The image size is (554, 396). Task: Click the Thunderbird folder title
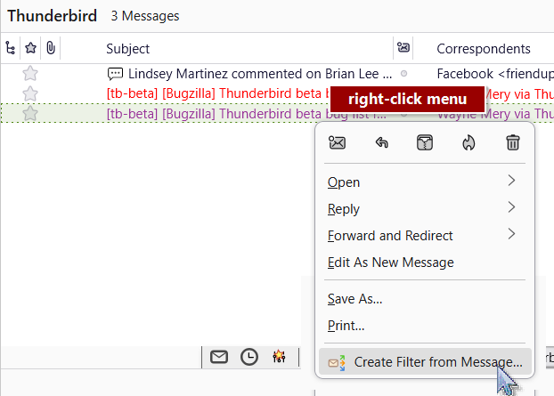click(x=53, y=16)
